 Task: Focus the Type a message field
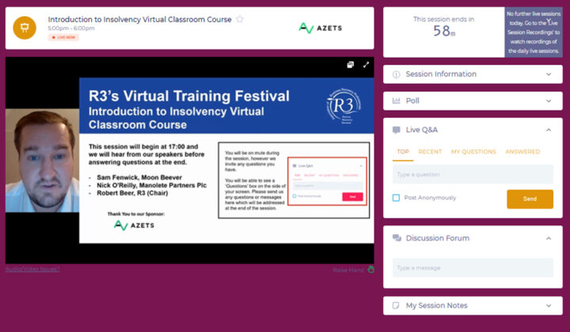click(x=473, y=268)
